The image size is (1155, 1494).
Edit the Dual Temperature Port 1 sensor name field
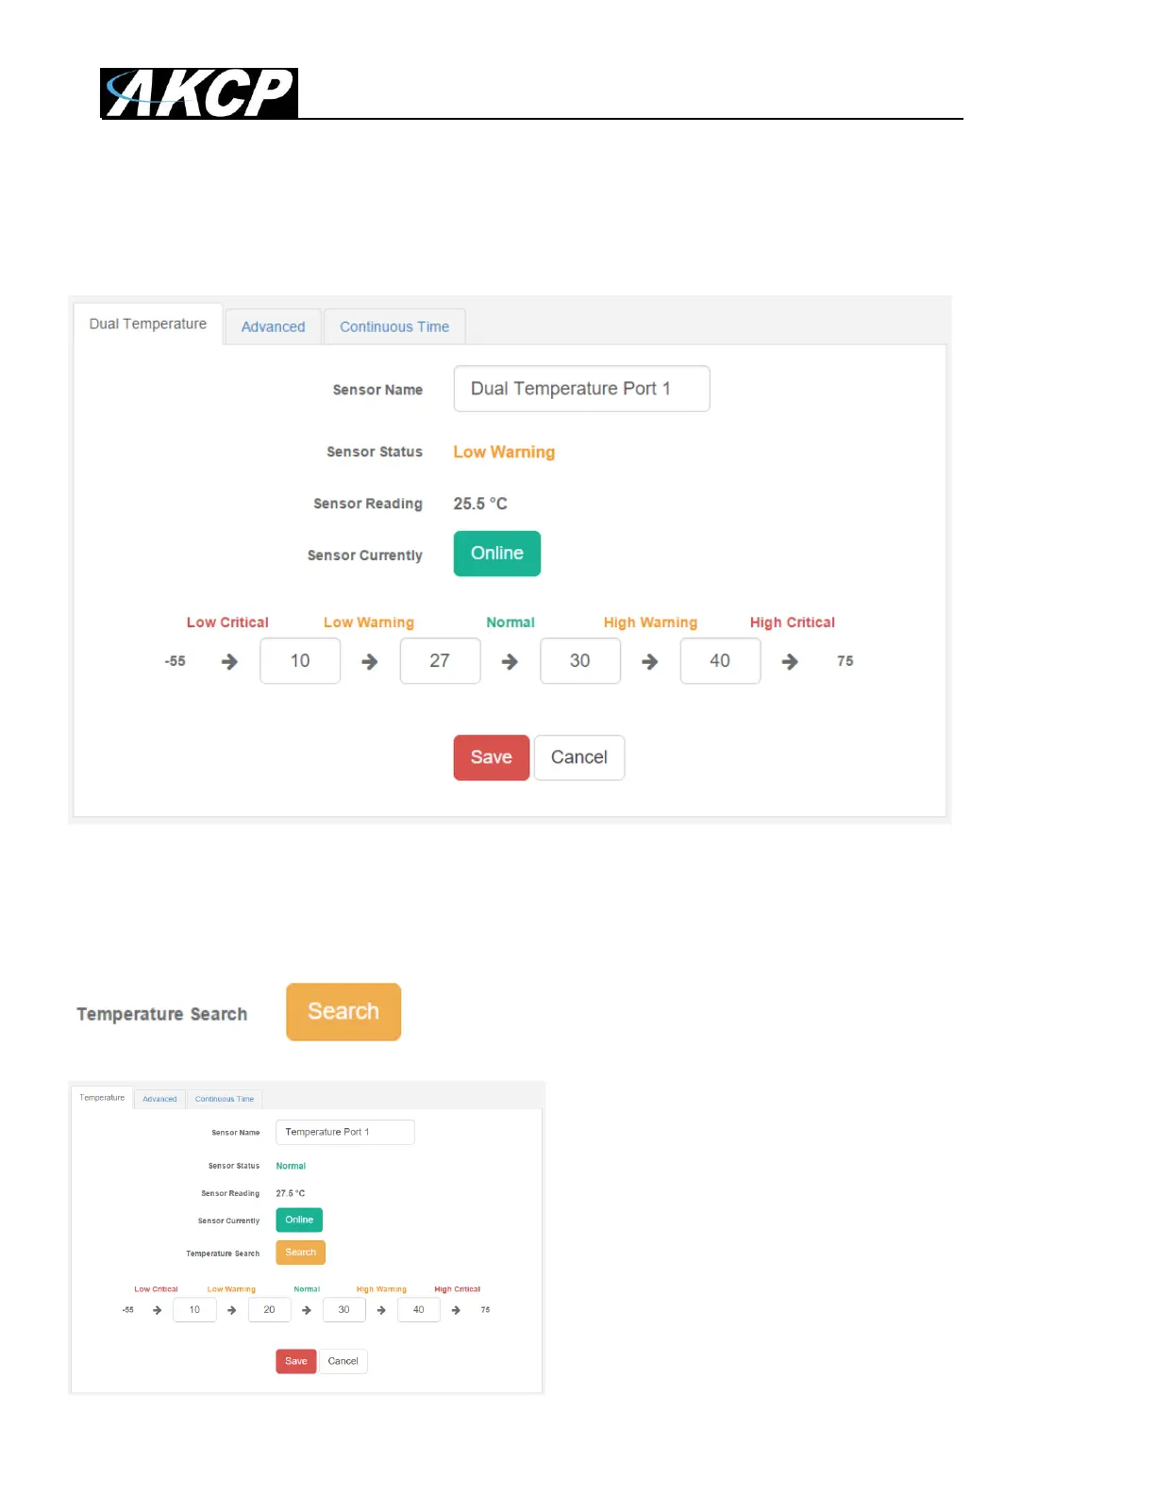point(581,389)
